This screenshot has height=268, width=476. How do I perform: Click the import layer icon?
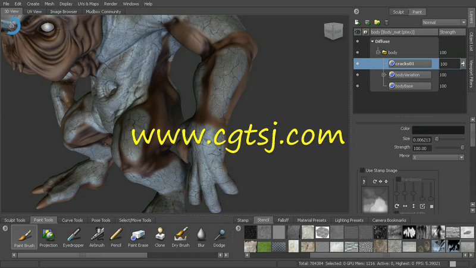tap(367, 23)
